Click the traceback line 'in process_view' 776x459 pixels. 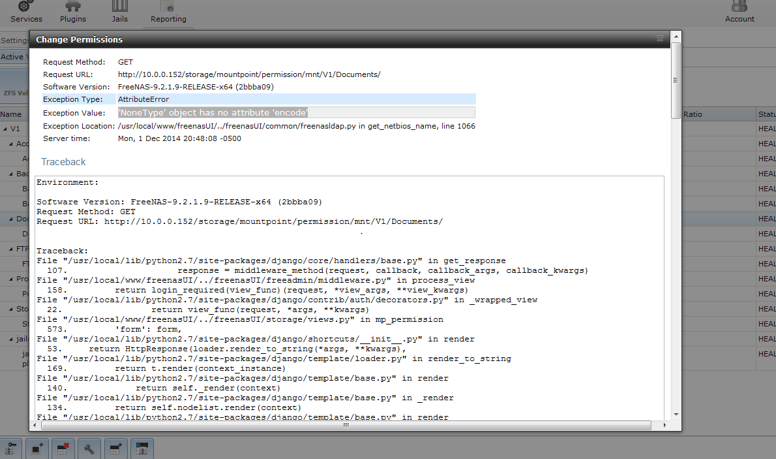(256, 280)
